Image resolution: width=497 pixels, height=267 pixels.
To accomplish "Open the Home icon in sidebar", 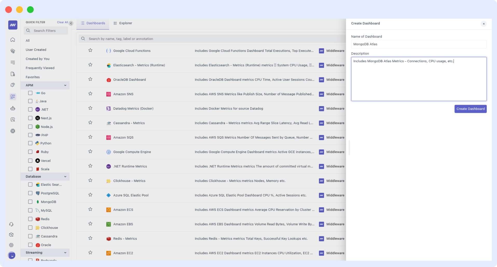I will [x=12, y=39].
